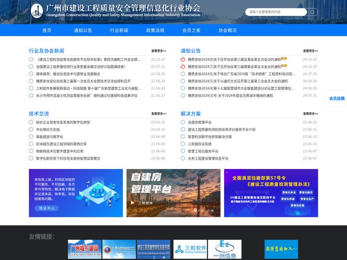Click the 技术交流 section heading
The height and width of the screenshot is (260, 347).
pyautogui.click(x=39, y=114)
